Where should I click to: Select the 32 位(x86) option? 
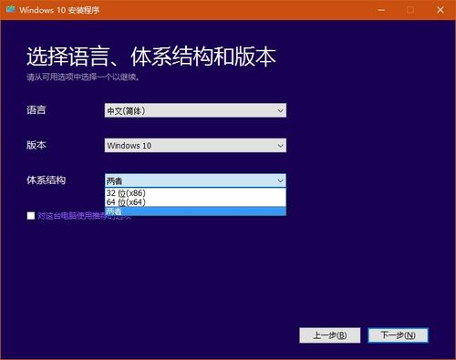pos(195,193)
